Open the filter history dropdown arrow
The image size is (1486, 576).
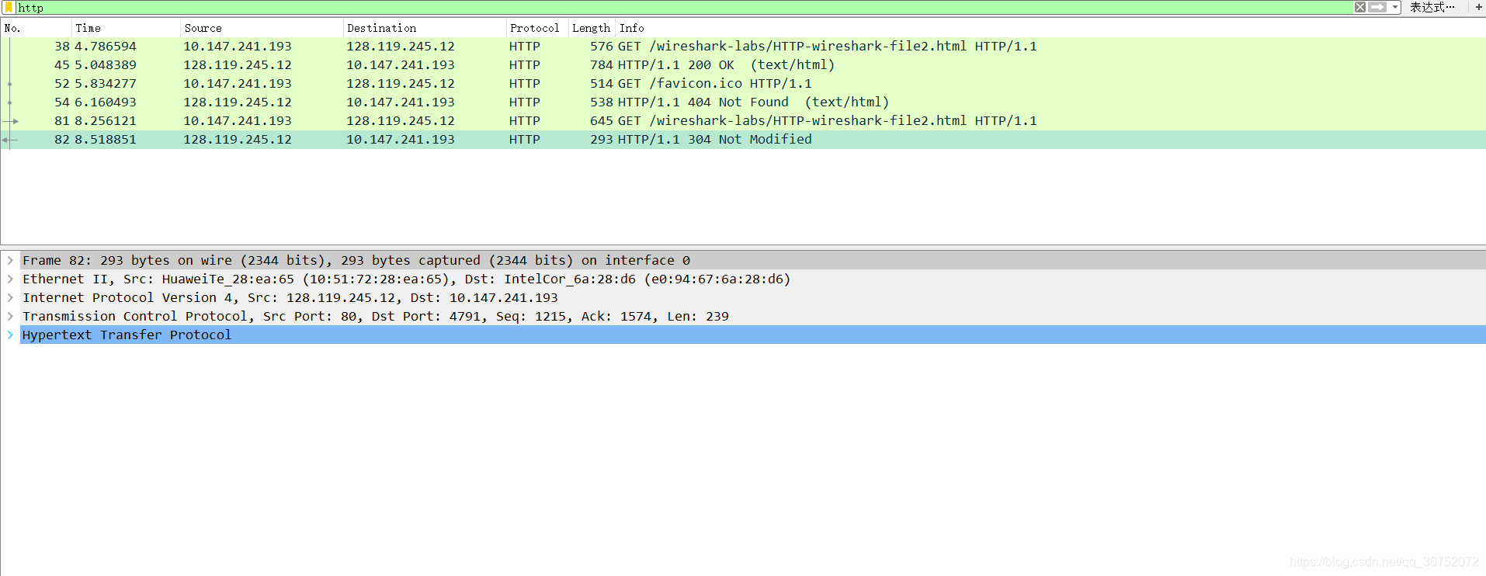tap(1395, 7)
